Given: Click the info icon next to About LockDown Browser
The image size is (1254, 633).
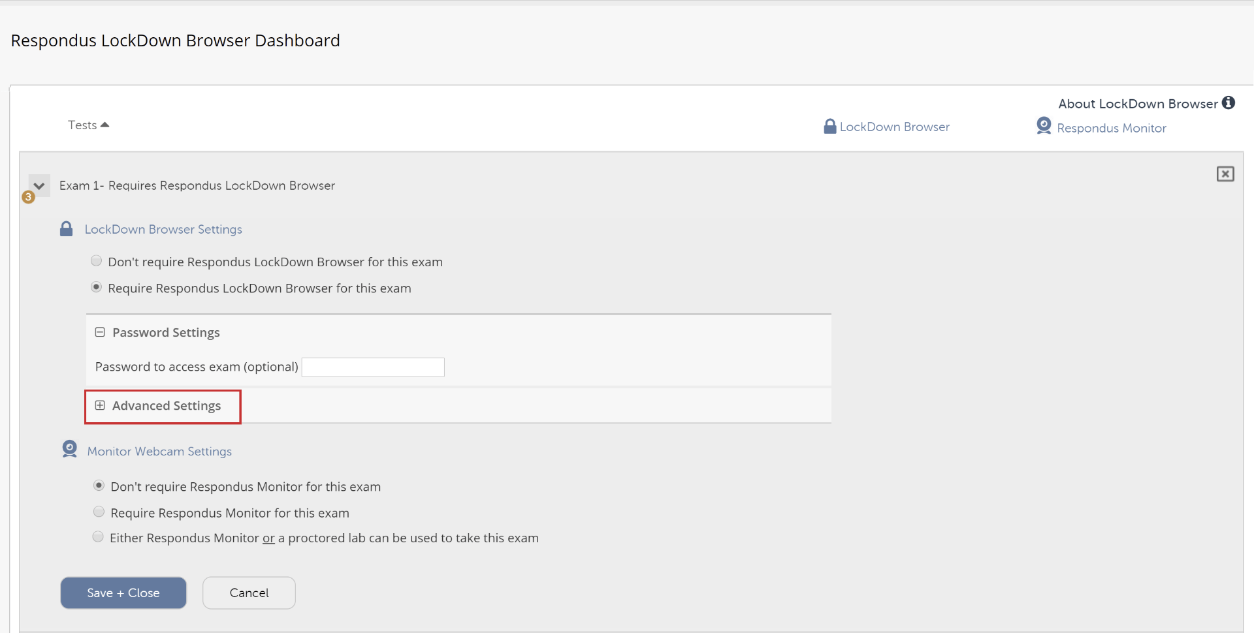Looking at the screenshot, I should pyautogui.click(x=1230, y=102).
